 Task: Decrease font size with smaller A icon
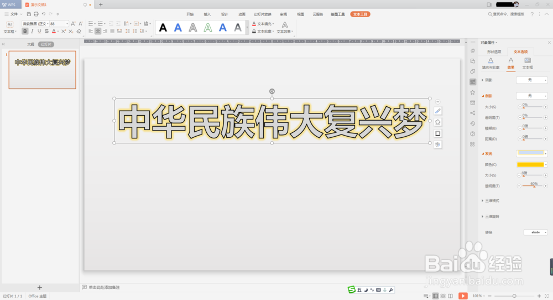80,24
